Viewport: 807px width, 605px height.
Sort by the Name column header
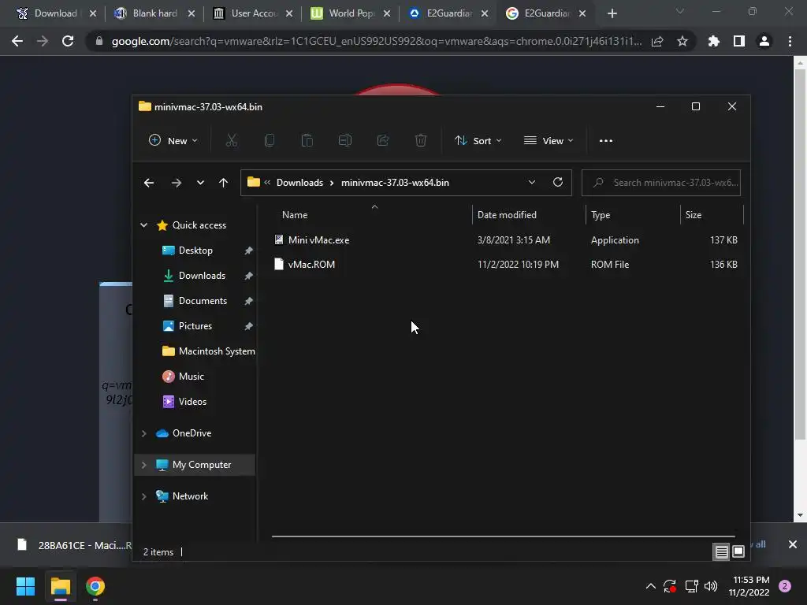tap(295, 215)
